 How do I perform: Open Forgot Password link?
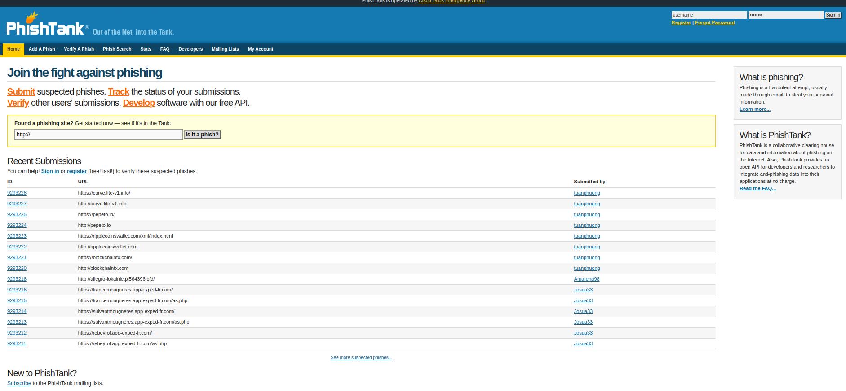(x=715, y=22)
